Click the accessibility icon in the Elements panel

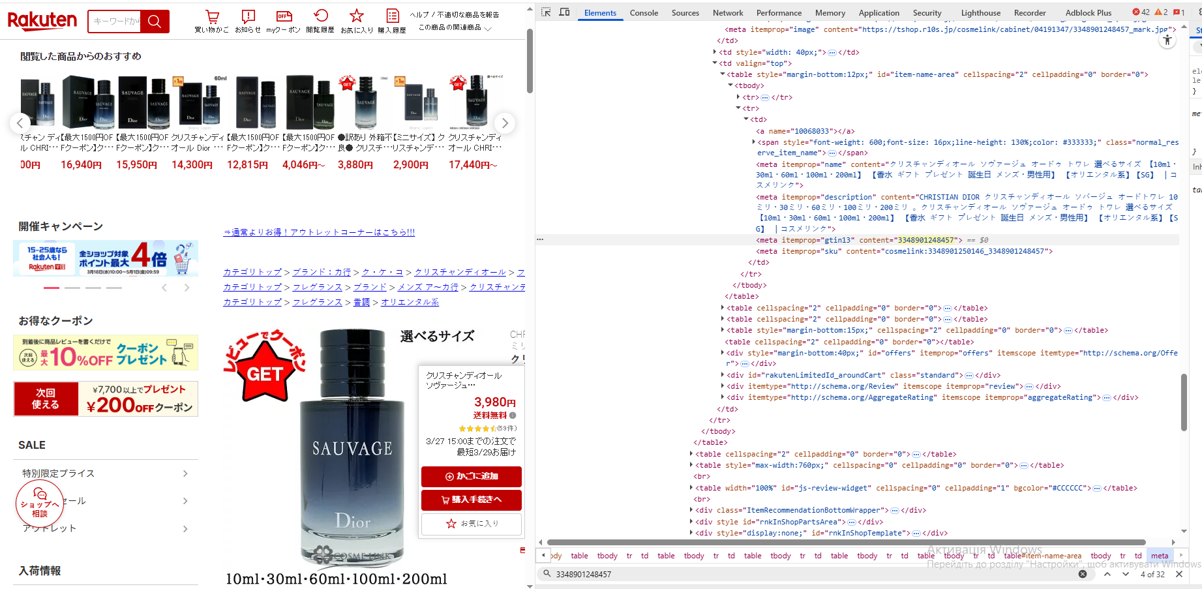point(1167,40)
